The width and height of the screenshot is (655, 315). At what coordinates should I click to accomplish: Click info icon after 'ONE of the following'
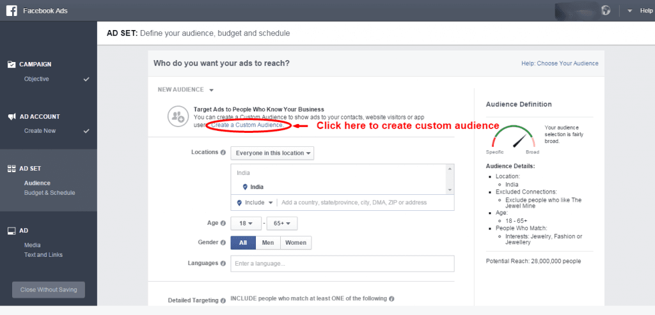click(391, 299)
